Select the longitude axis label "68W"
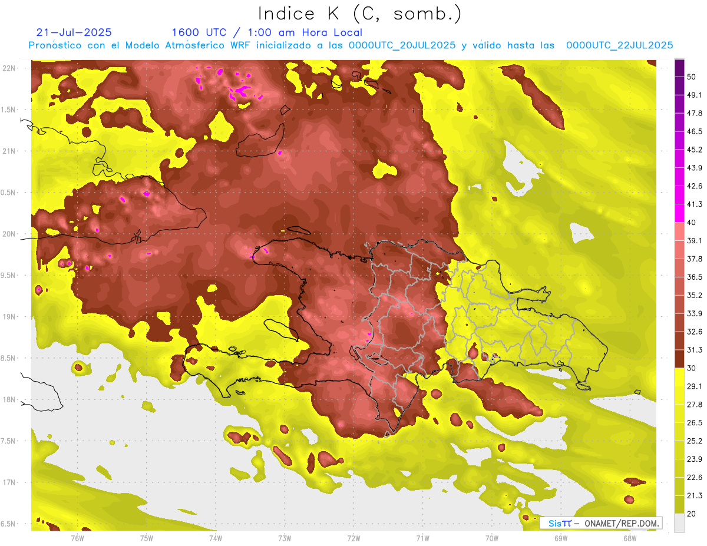Image resolution: width=707 pixels, height=546 pixels. point(630,538)
